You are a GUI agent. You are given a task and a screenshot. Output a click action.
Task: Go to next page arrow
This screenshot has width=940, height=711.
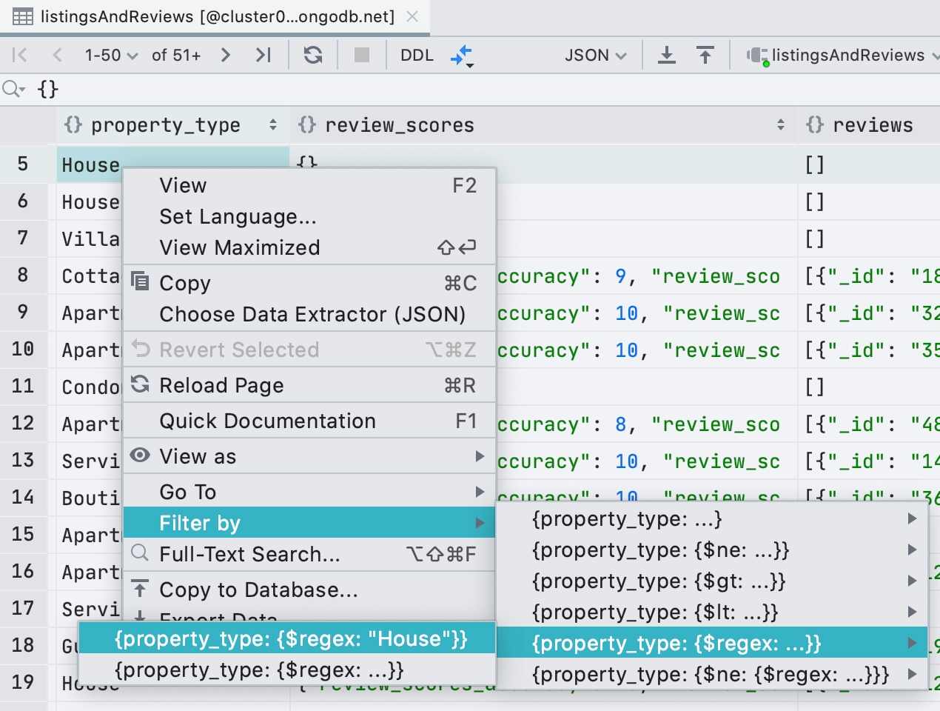[x=226, y=55]
